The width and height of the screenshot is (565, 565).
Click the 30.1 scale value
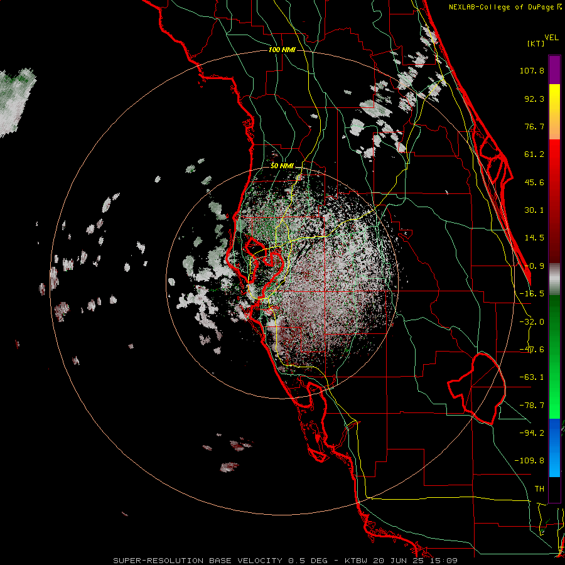(534, 210)
